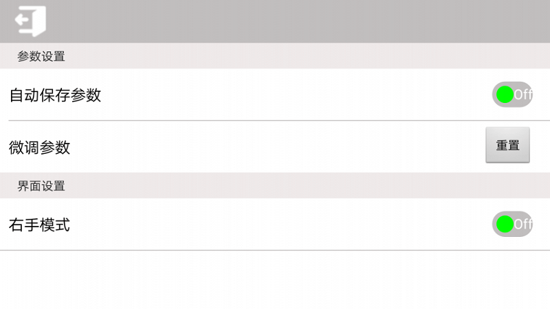
Task: Click the 界面设置 section header
Action: (x=275, y=185)
